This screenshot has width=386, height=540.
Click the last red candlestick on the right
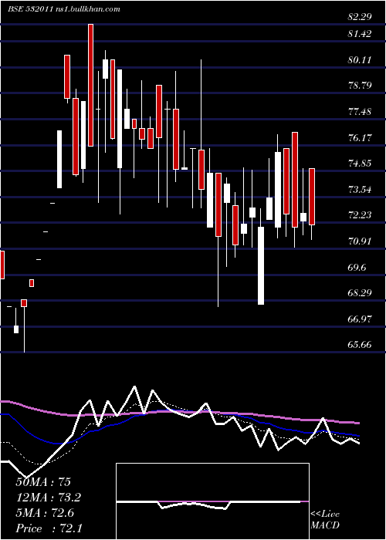(312, 197)
